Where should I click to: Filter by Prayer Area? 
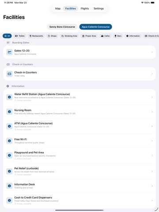point(89,36)
